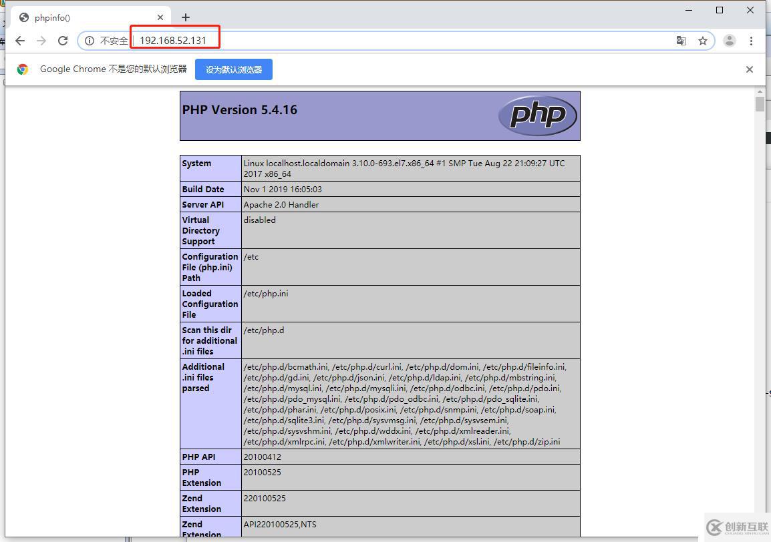Viewport: 771px width, 542px height.
Task: Click the PHP logo image
Action: [537, 115]
